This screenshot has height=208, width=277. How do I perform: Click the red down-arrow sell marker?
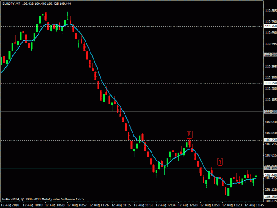point(190,135)
